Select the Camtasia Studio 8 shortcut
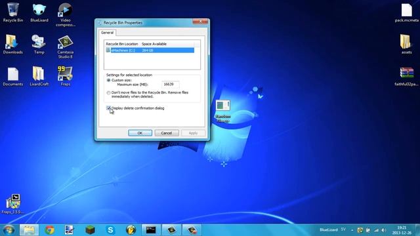The width and height of the screenshot is (420, 236). pyautogui.click(x=66, y=47)
